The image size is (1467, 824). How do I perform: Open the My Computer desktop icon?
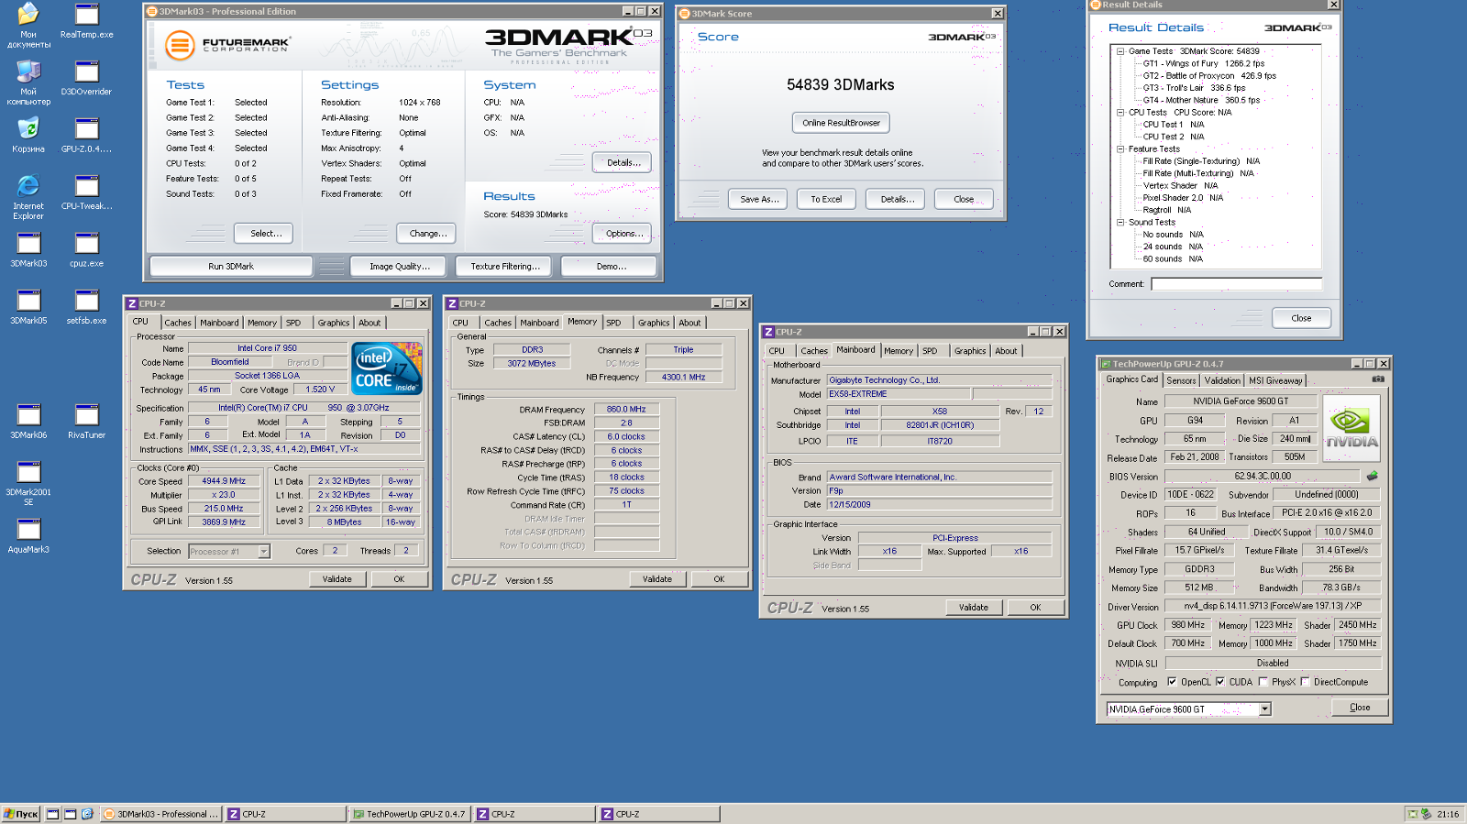(28, 82)
